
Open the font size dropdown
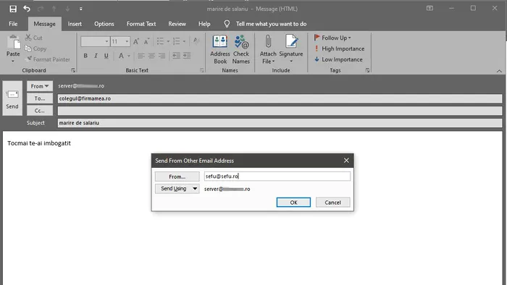coord(127,41)
